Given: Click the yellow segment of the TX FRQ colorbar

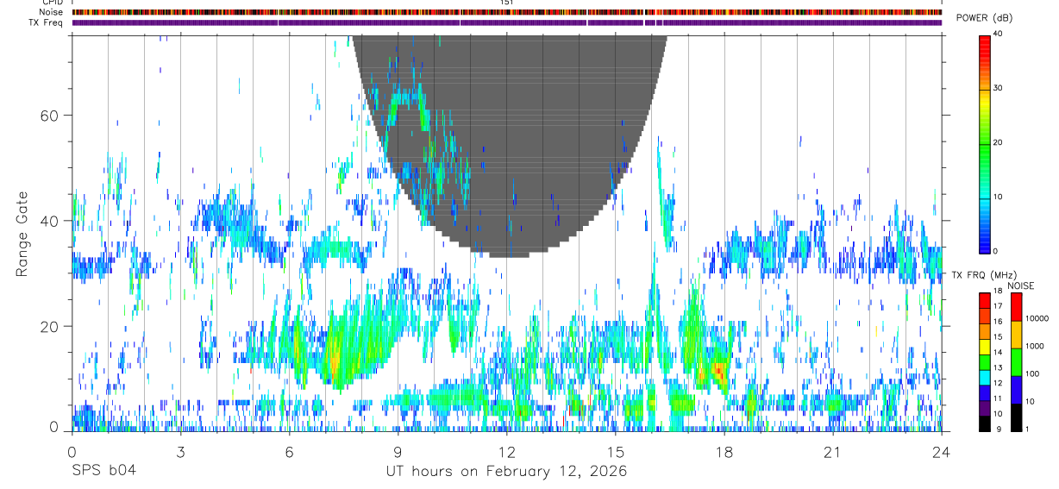Looking at the screenshot, I should [985, 346].
